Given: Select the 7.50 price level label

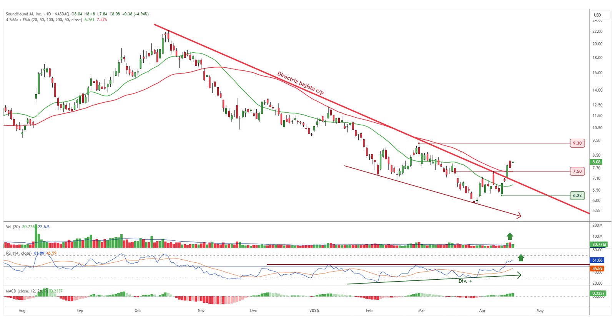Looking at the screenshot, I should pos(577,171).
